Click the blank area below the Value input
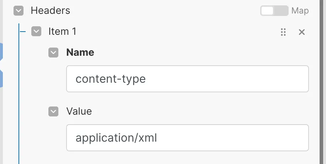Image resolution: width=326 pixels, height=164 pixels. [x=187, y=158]
